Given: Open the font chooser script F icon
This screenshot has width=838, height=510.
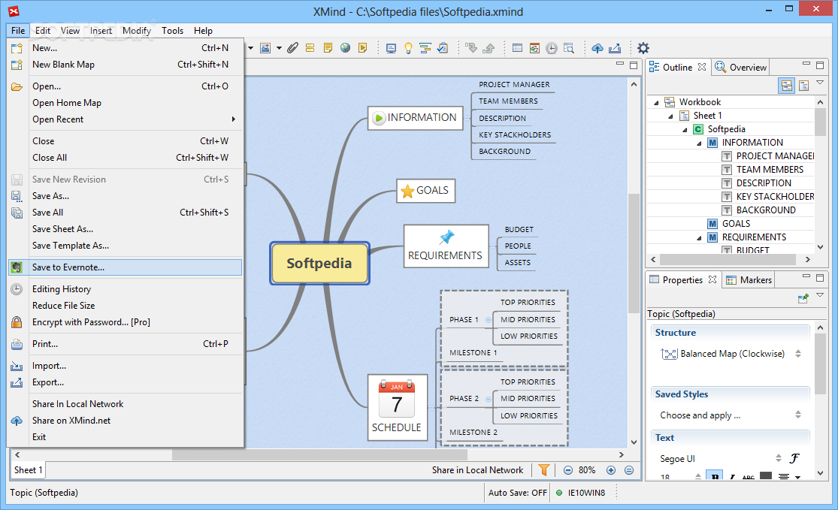Looking at the screenshot, I should 794,458.
